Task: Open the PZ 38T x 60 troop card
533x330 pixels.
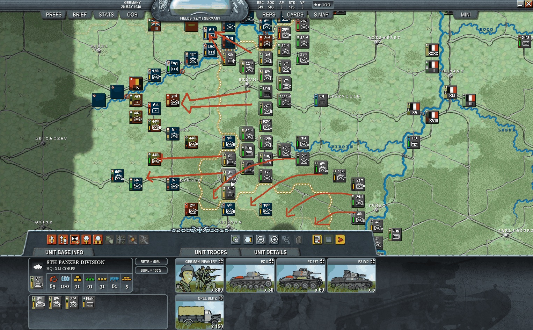Action: click(301, 275)
